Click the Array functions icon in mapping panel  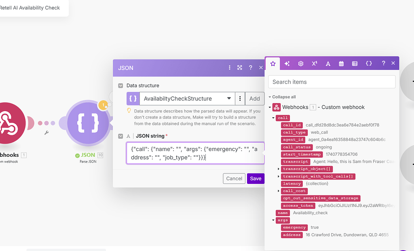tap(355, 63)
